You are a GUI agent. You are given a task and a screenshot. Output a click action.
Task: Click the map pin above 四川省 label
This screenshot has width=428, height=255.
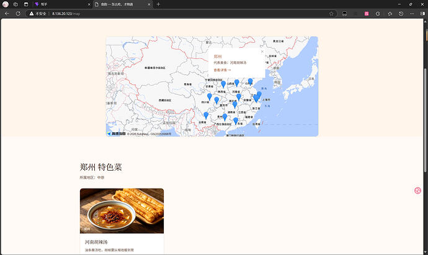point(210,97)
